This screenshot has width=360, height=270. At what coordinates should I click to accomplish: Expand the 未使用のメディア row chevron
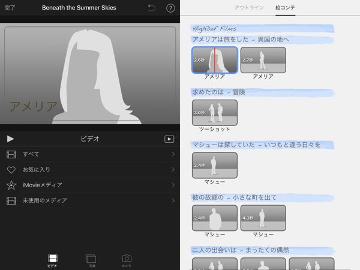[x=173, y=200]
